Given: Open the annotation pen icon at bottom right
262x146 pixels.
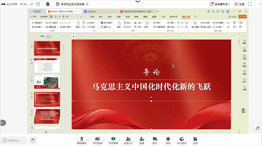Looking at the screenshot, I should [257, 128].
